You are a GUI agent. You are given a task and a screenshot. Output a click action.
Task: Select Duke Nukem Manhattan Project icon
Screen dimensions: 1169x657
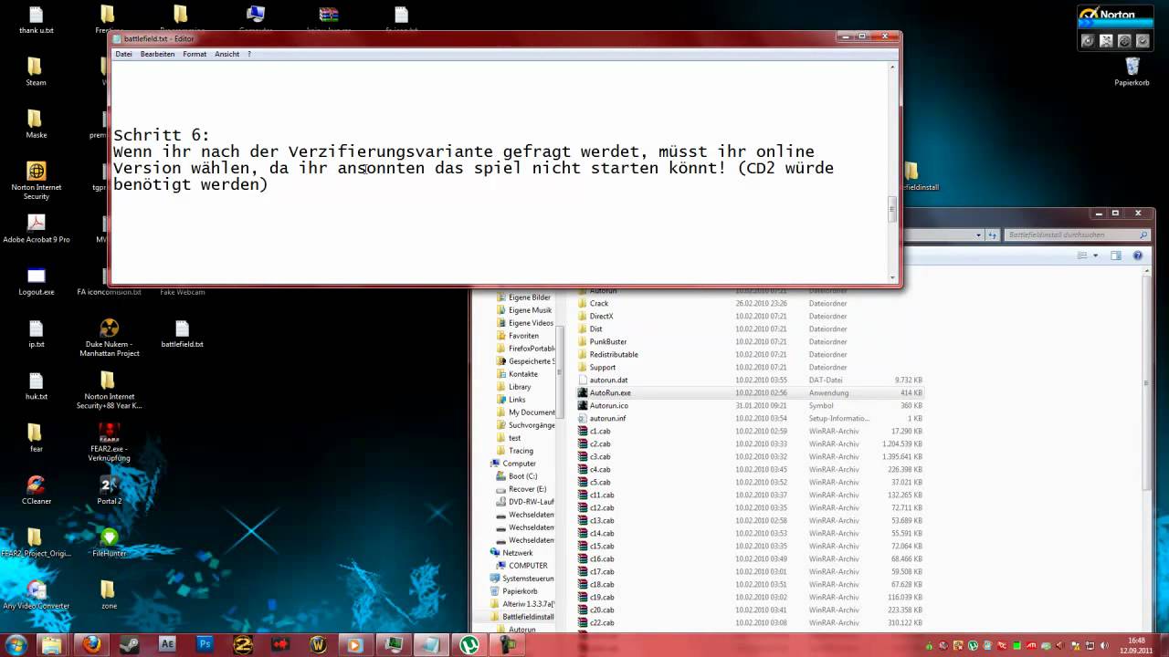coord(109,337)
